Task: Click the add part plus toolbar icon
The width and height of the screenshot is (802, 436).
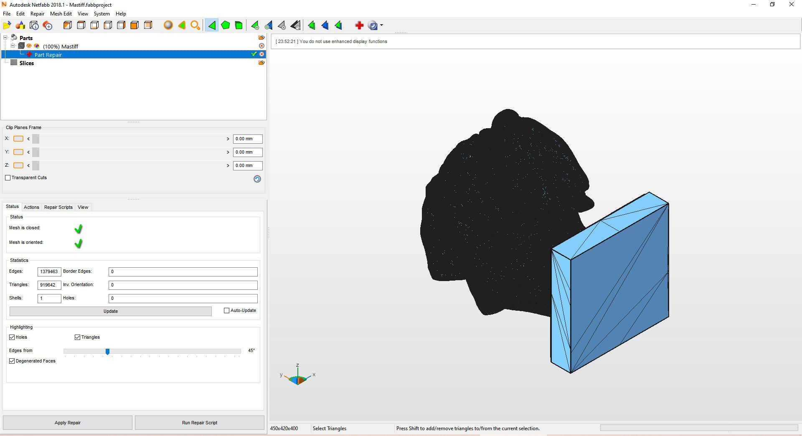Action: pos(48,25)
